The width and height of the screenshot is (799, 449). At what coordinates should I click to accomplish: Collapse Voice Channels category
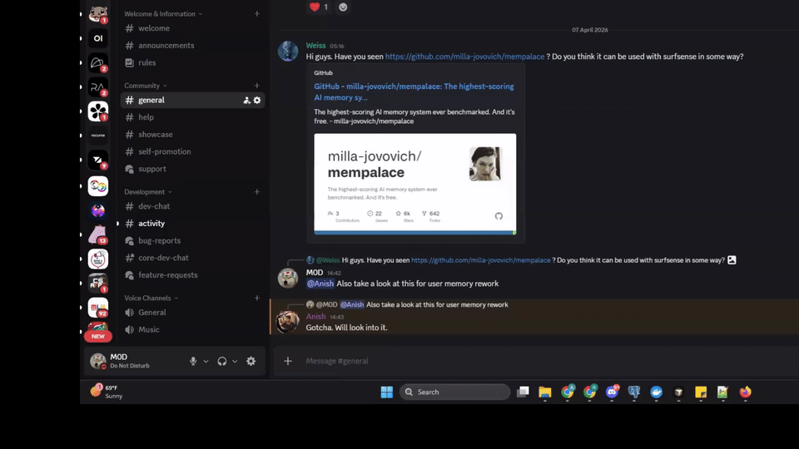tap(151, 298)
